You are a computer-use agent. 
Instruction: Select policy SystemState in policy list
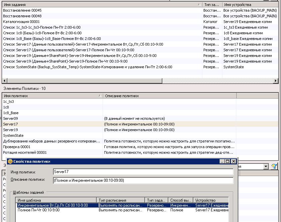click(x=13, y=135)
